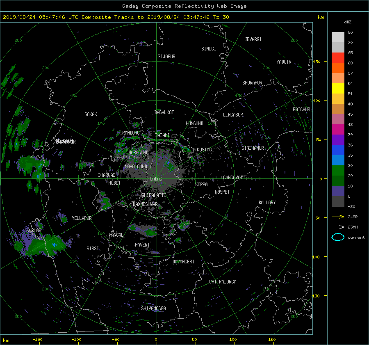369x345 pixels.
Task: Click the green 30 dBZ swatch
Action: pyautogui.click(x=338, y=170)
